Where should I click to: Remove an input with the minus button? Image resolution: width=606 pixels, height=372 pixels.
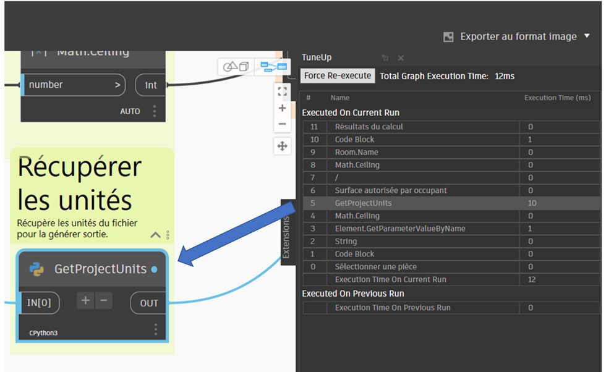point(104,300)
